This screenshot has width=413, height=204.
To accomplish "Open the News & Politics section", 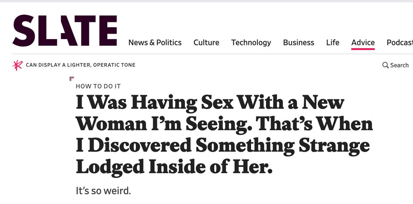I will point(155,42).
